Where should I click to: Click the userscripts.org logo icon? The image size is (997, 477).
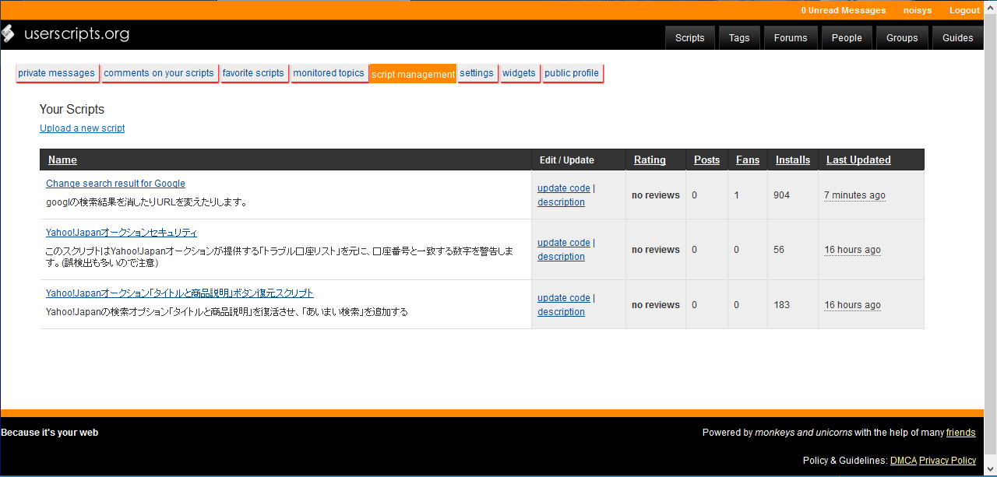pos(9,33)
